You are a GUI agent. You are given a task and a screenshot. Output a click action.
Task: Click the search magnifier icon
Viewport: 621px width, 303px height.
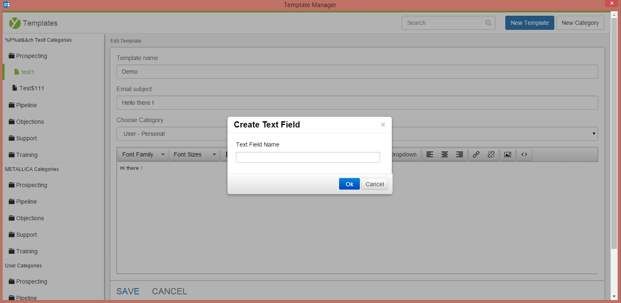(488, 23)
